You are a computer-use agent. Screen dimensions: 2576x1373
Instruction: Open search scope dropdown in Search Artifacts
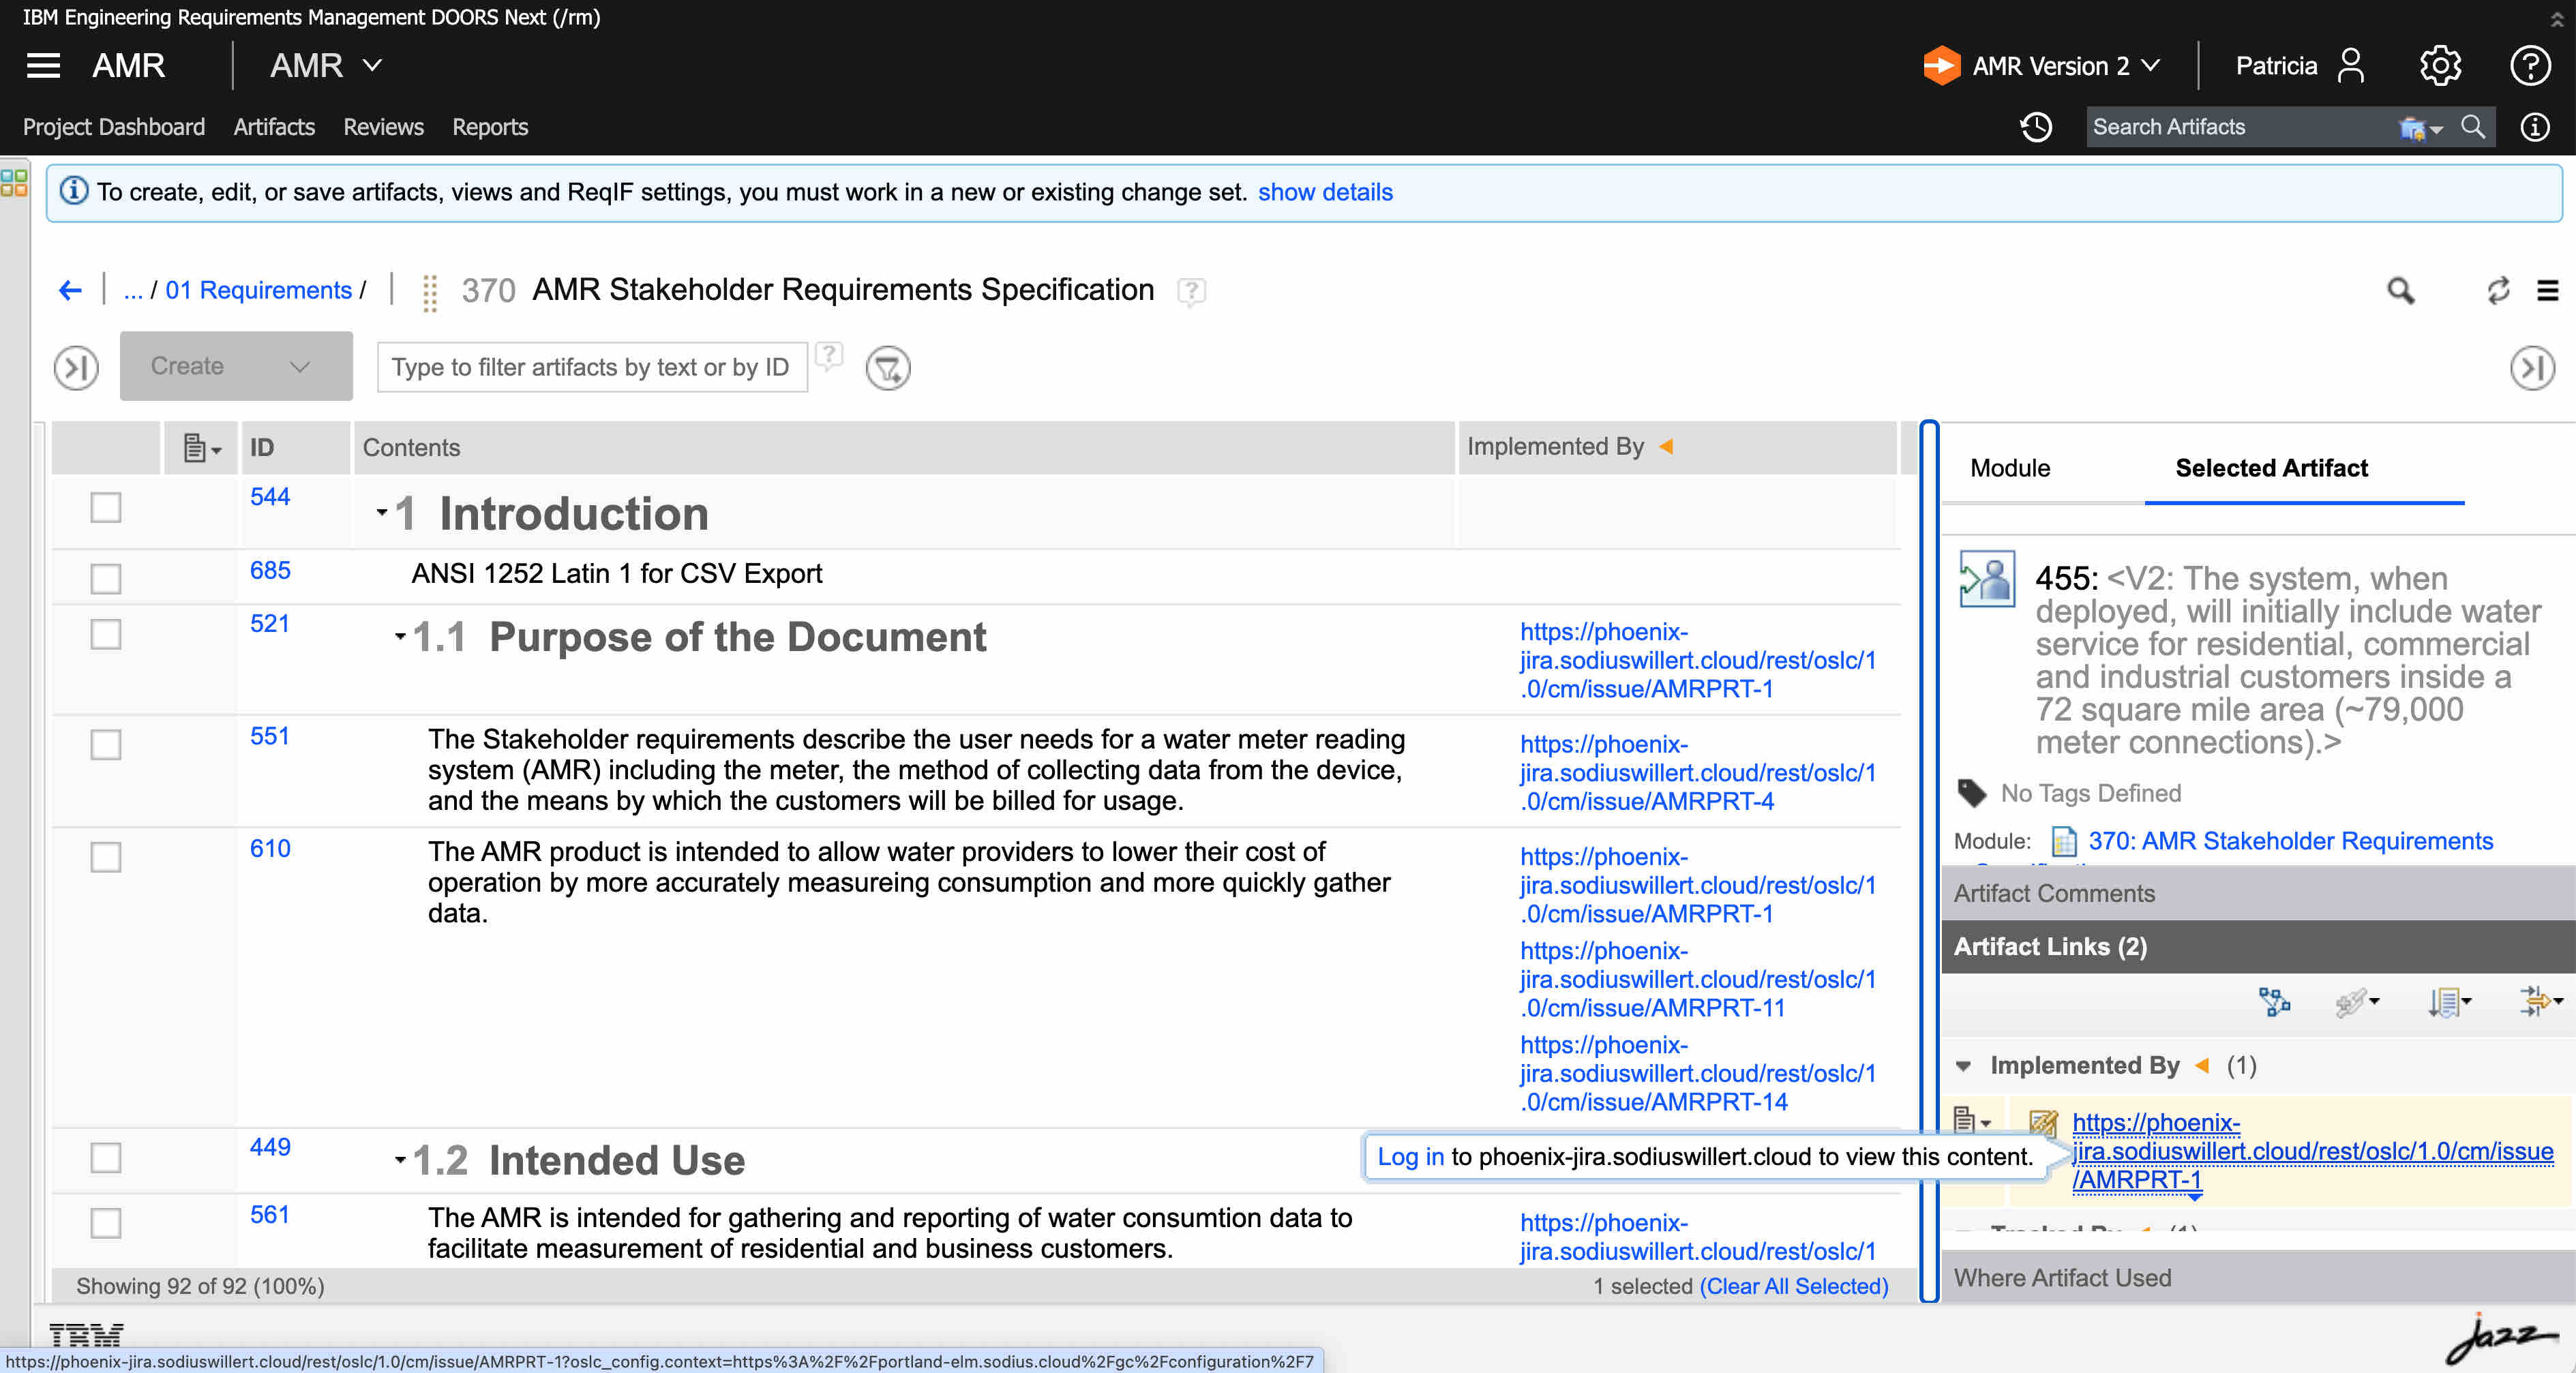[x=2420, y=128]
